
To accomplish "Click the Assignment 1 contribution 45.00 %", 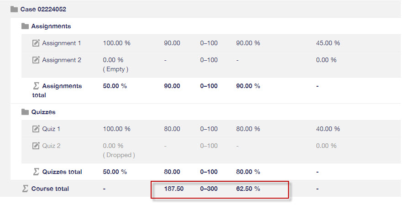I will [x=328, y=43].
